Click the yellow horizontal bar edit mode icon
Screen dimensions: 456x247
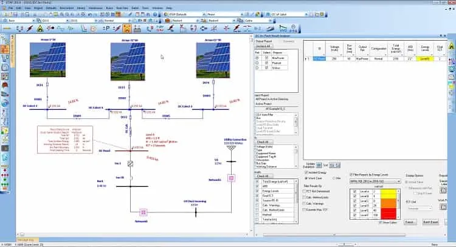[7, 29]
